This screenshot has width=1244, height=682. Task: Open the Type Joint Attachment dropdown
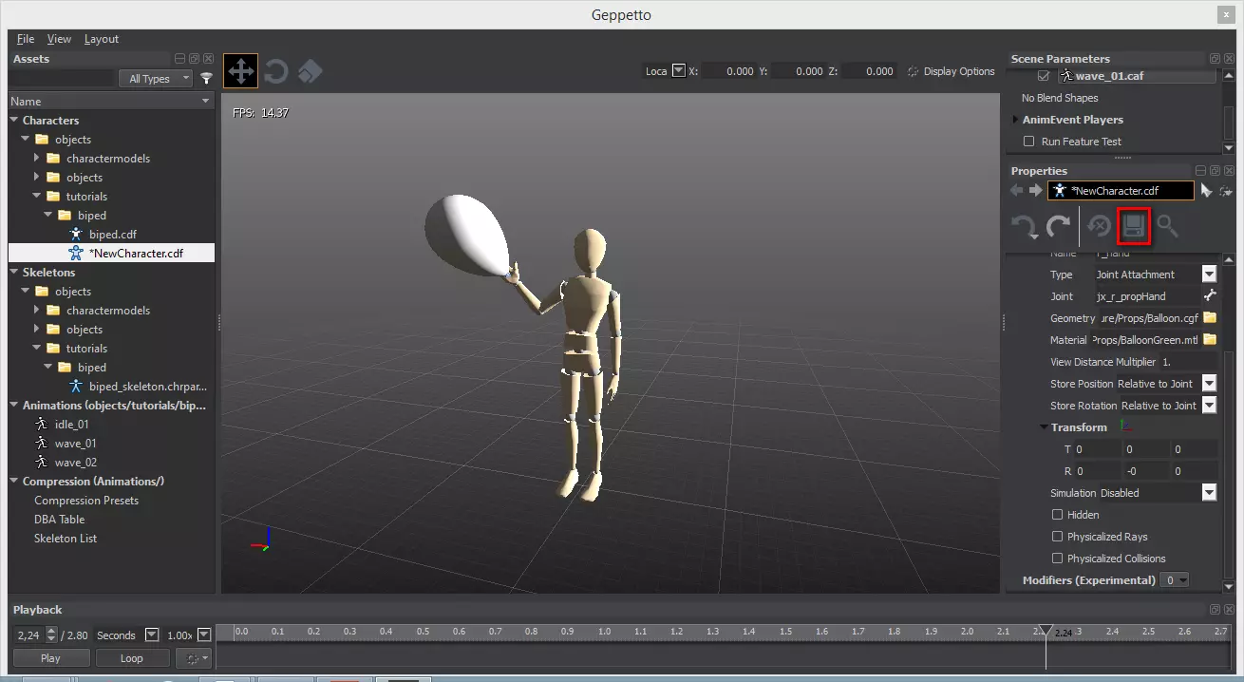click(1209, 275)
